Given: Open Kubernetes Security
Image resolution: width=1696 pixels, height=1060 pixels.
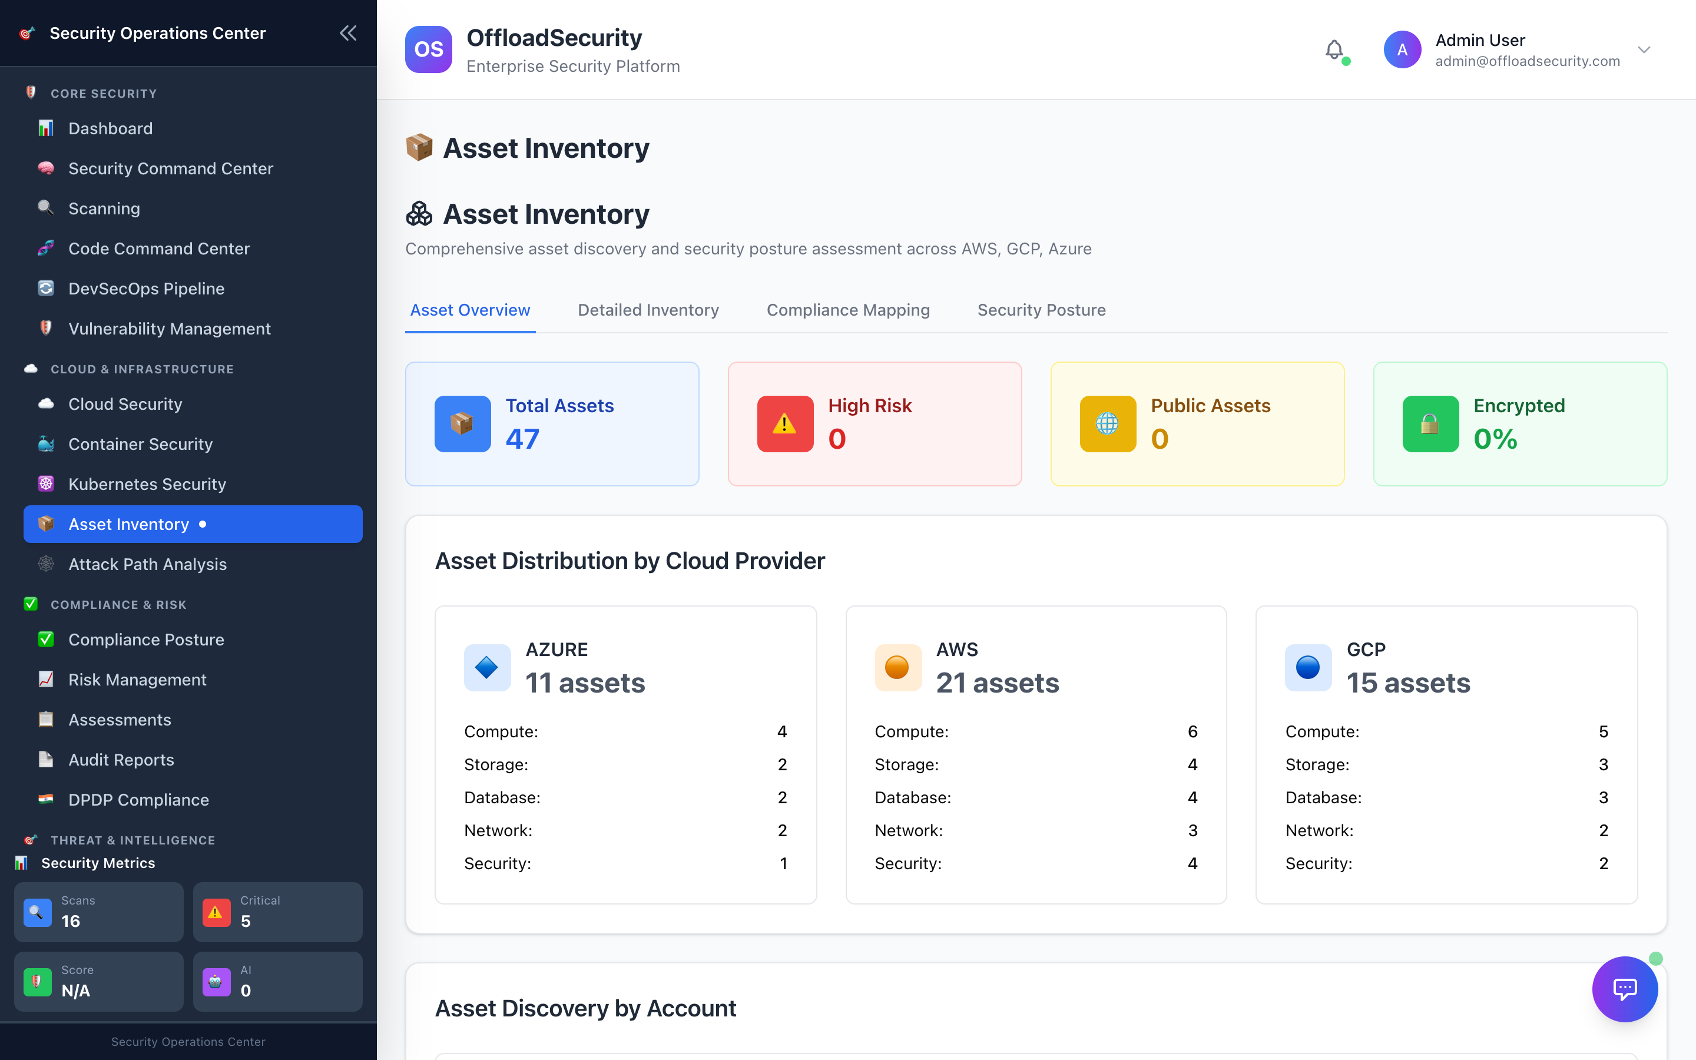Looking at the screenshot, I should (193, 483).
